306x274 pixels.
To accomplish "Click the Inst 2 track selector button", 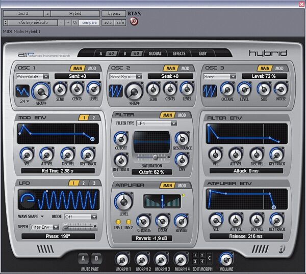I will click(23, 13).
